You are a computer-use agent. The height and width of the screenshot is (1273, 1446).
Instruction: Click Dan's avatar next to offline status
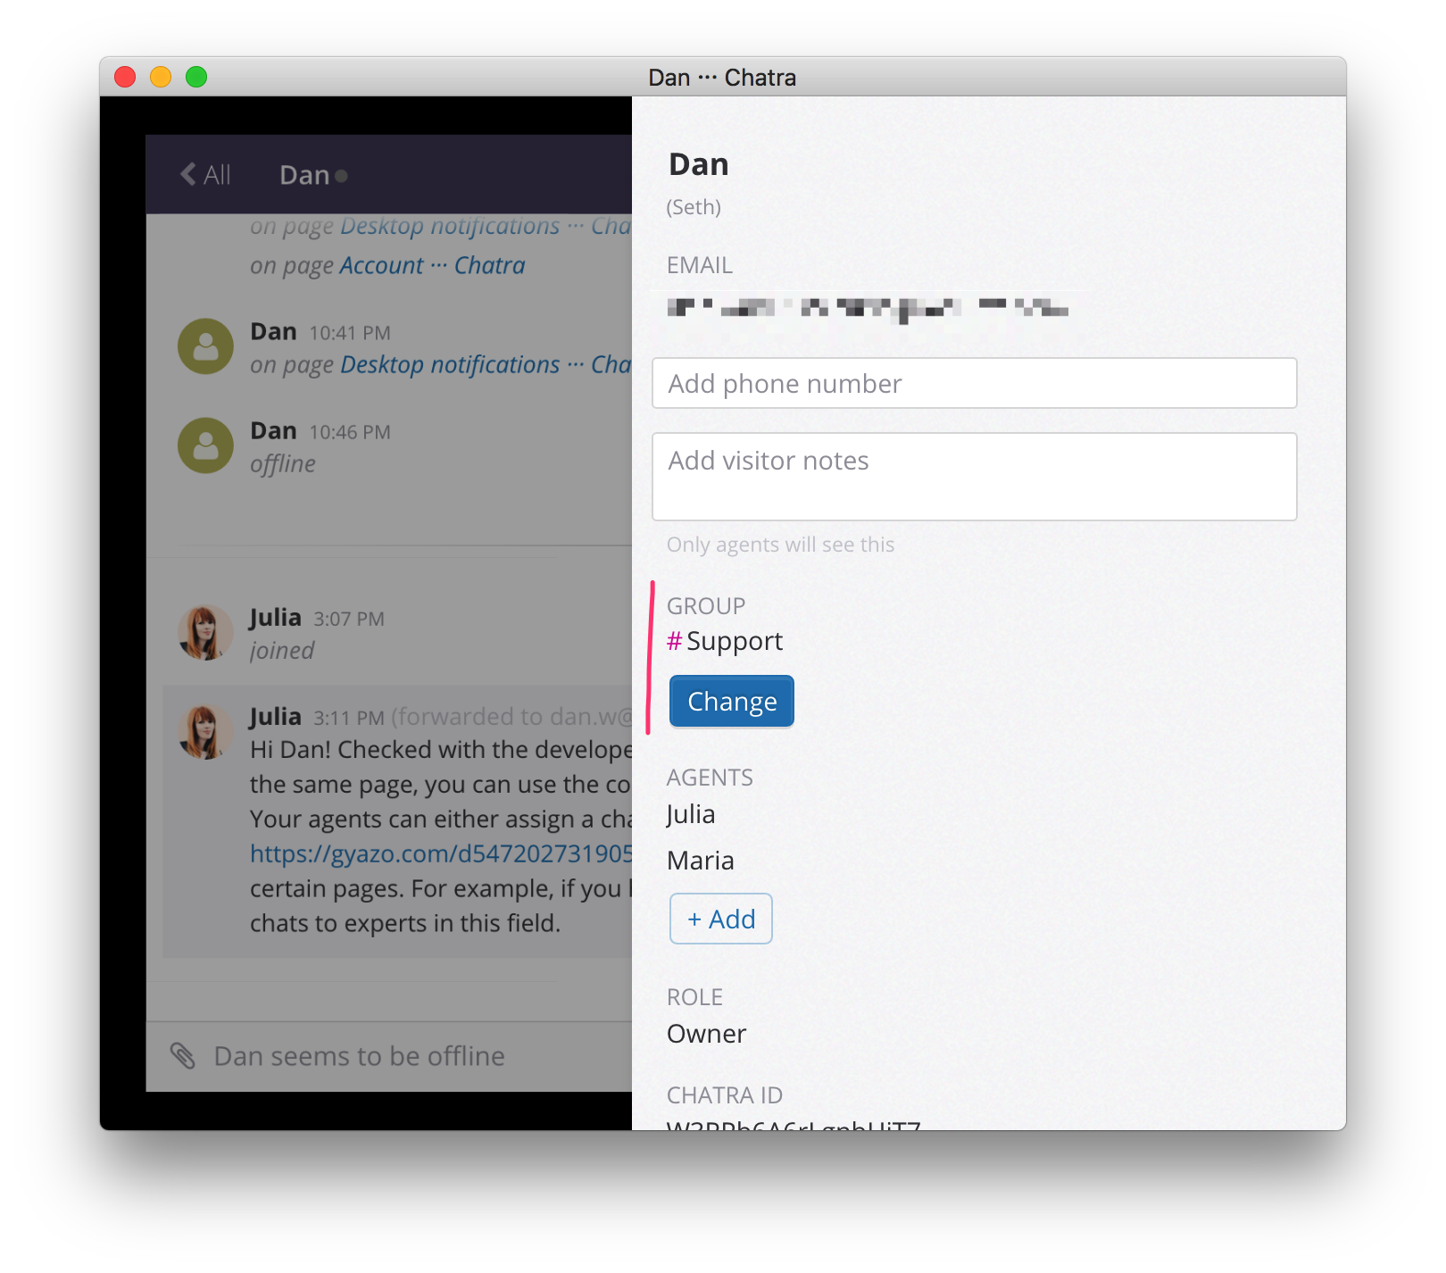pos(205,445)
